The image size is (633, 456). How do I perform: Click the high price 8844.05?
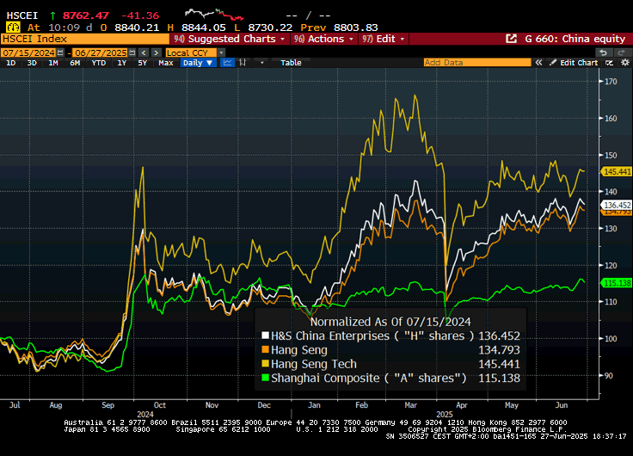(x=204, y=28)
